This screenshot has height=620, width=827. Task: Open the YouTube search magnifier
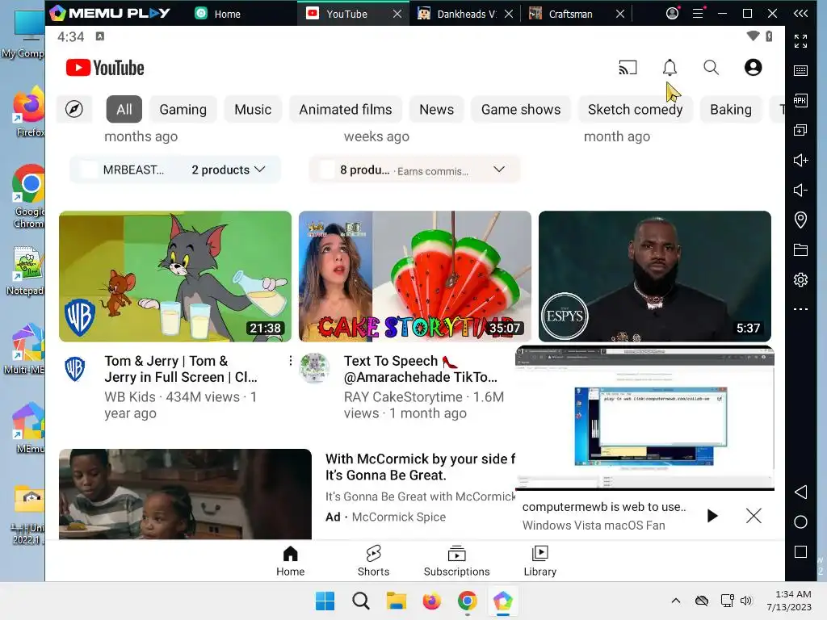tap(711, 68)
